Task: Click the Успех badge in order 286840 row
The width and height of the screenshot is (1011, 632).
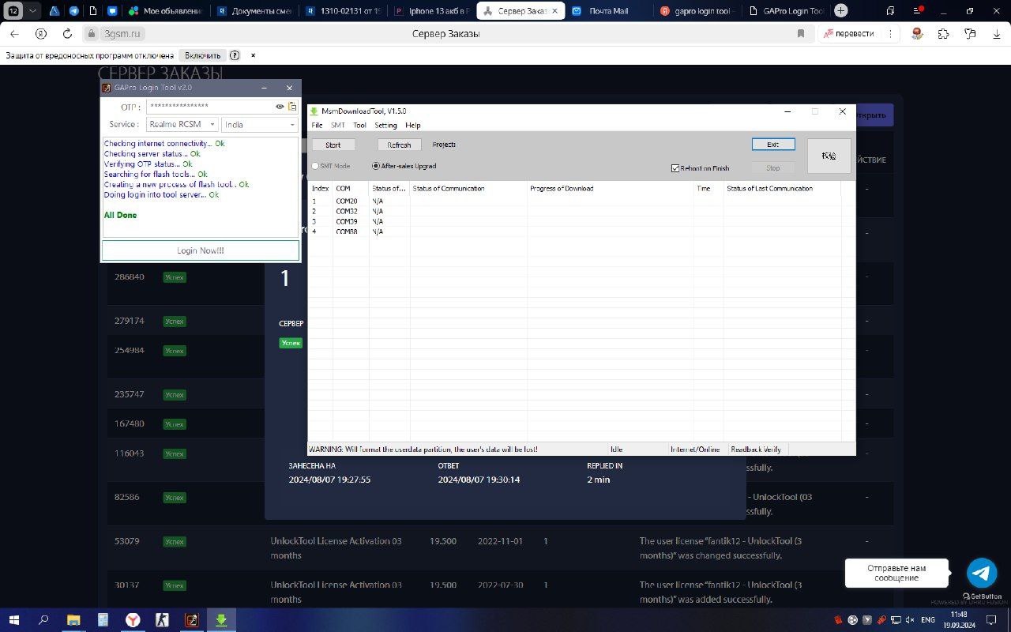Action: 174,277
